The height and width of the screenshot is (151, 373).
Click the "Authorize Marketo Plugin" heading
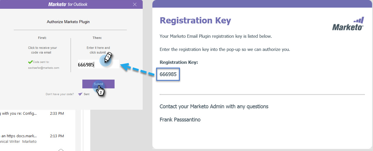pos(68,22)
